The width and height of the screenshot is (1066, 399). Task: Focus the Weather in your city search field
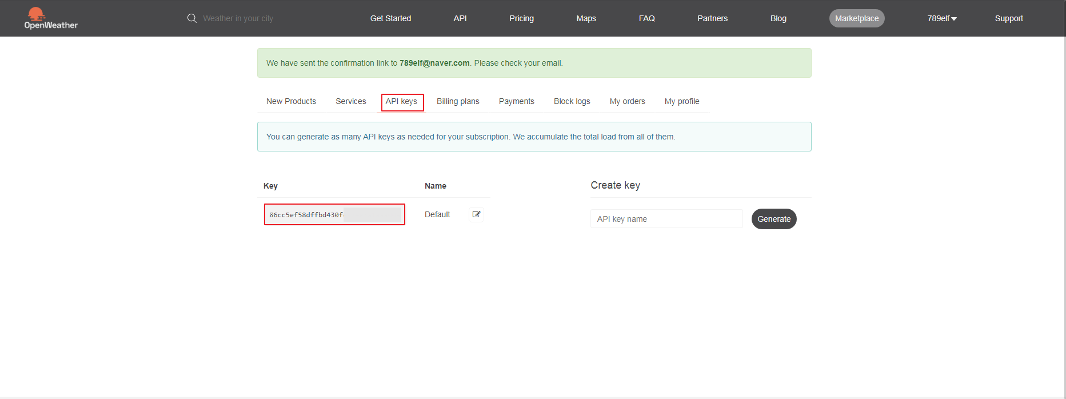click(x=238, y=18)
